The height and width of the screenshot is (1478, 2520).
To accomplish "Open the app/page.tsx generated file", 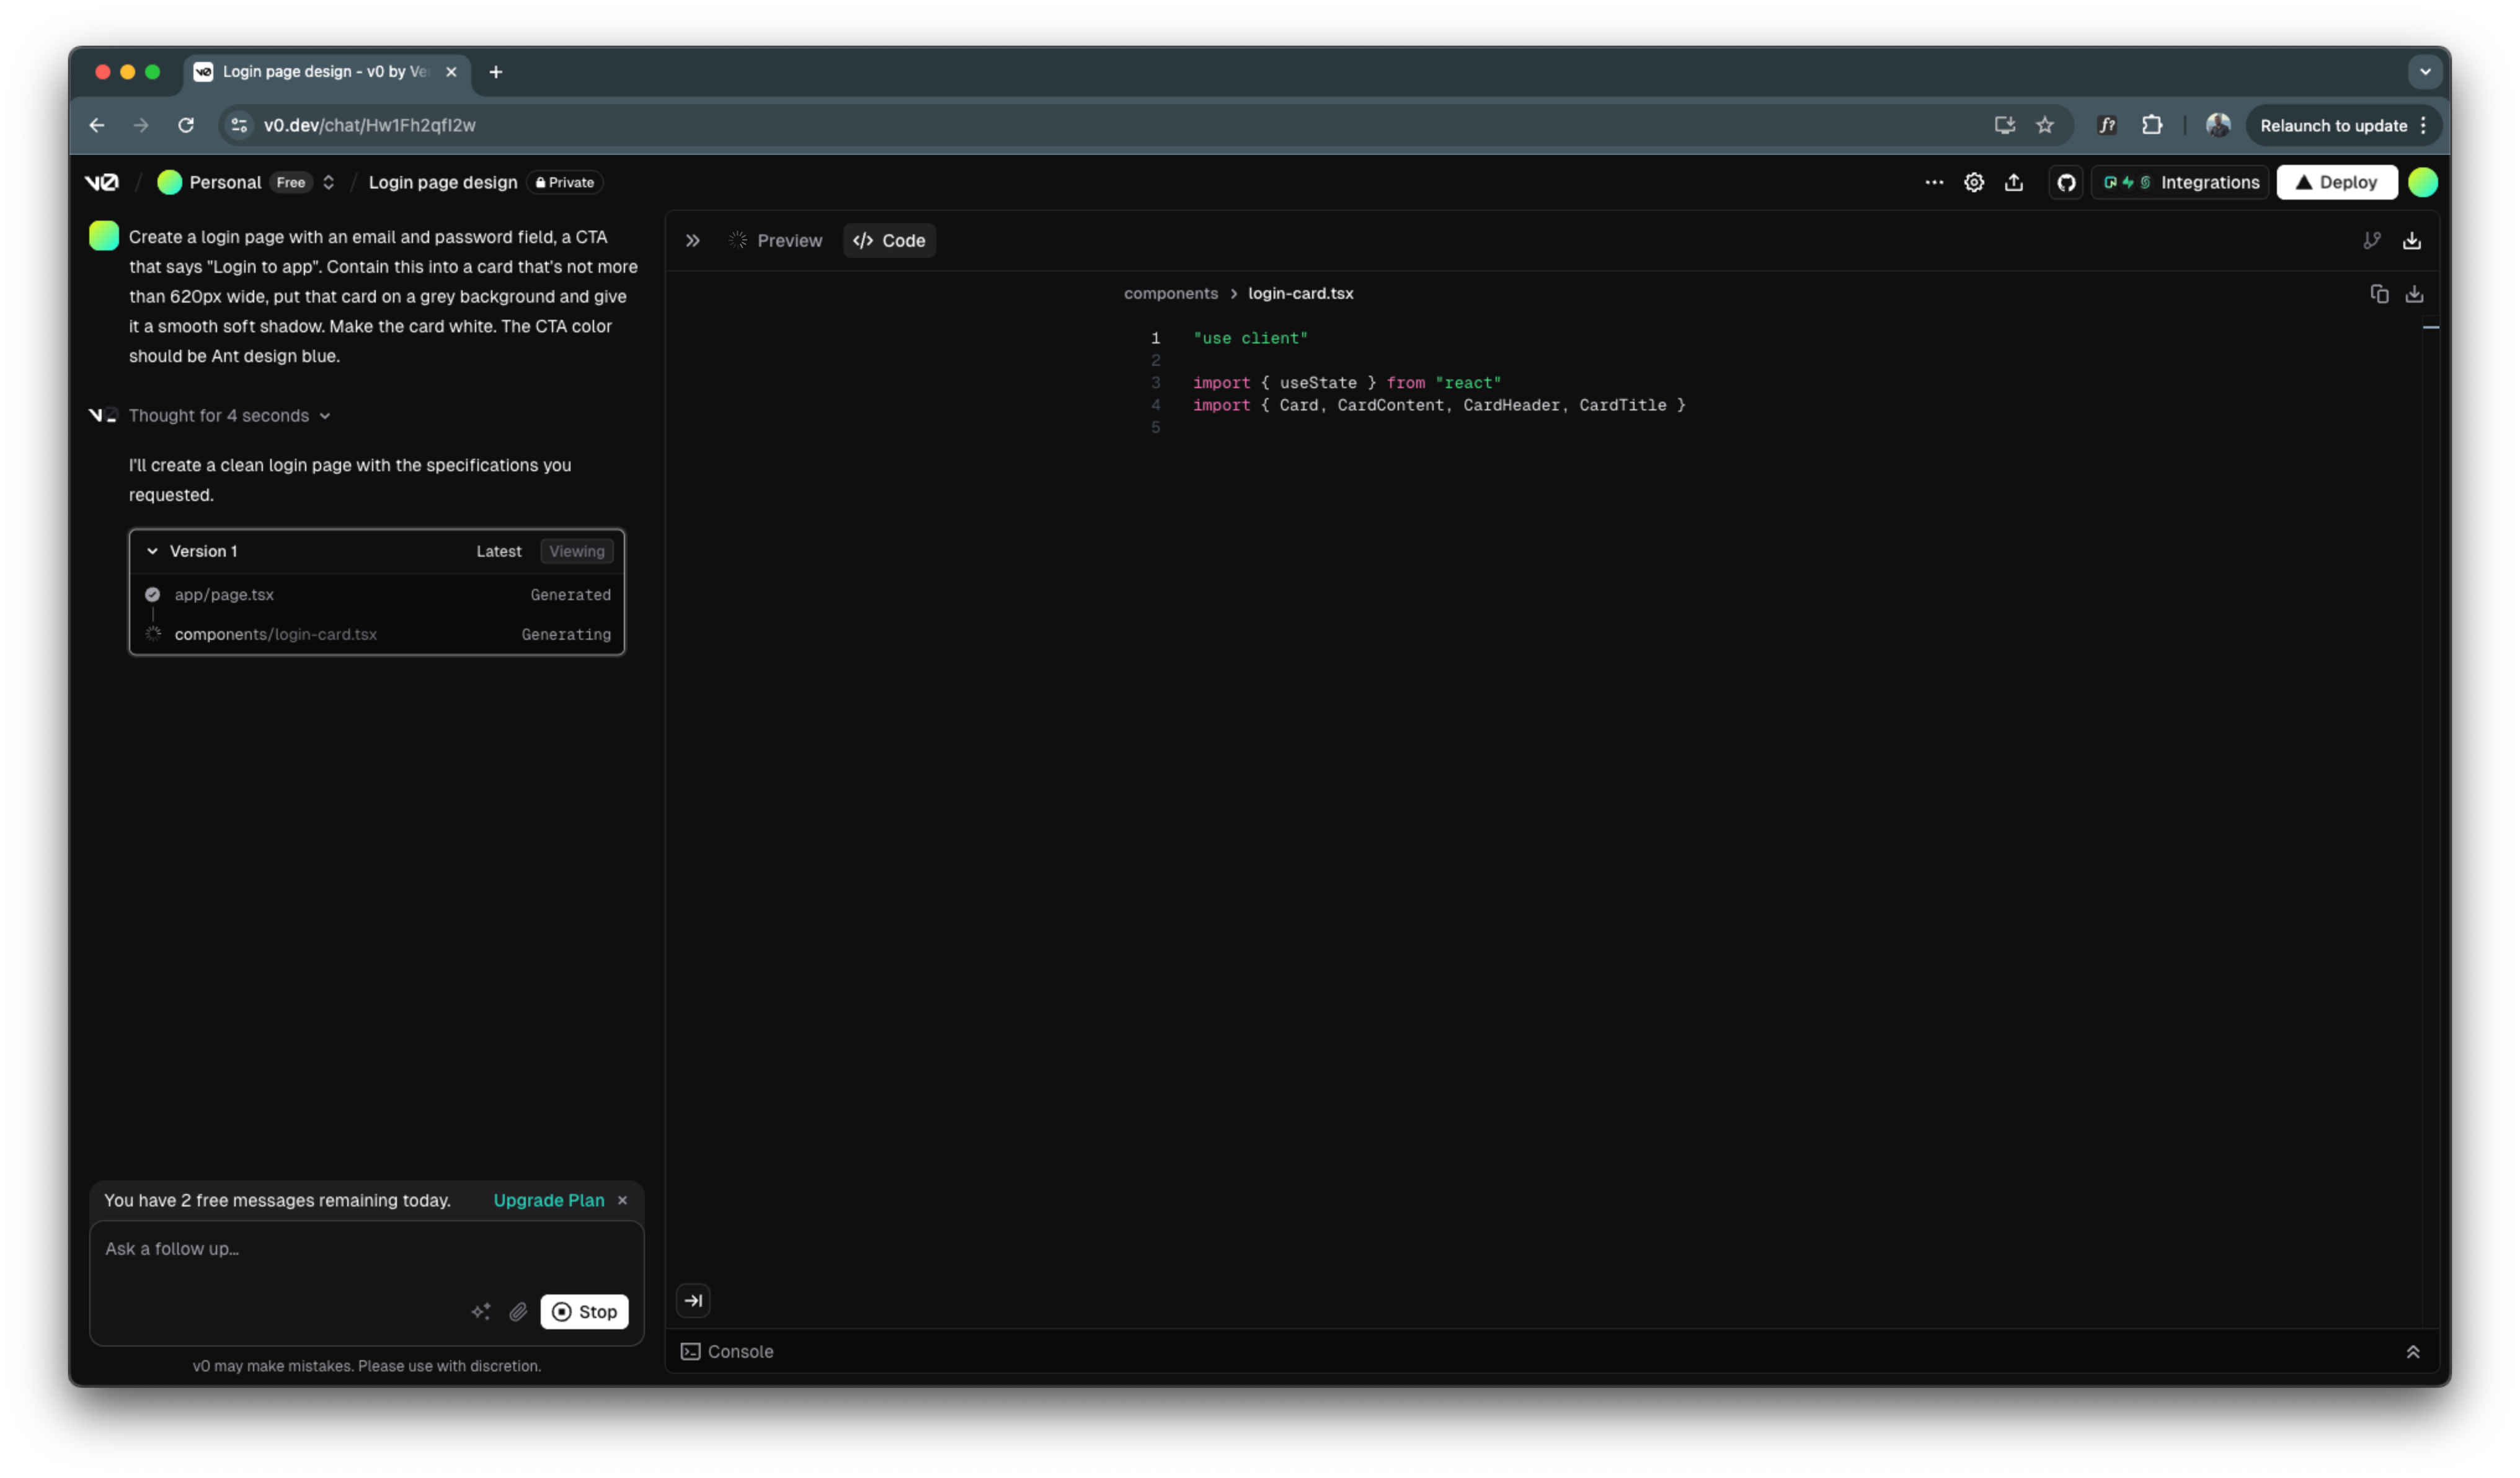I will click(376, 594).
